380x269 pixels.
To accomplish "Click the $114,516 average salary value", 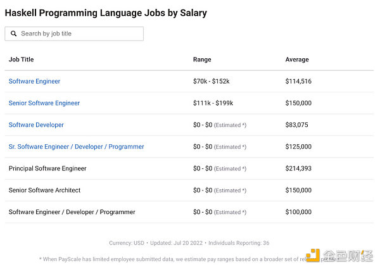I will (x=298, y=82).
